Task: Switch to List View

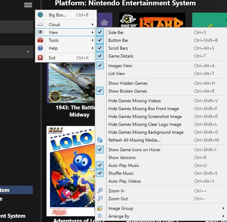Action: (161, 74)
